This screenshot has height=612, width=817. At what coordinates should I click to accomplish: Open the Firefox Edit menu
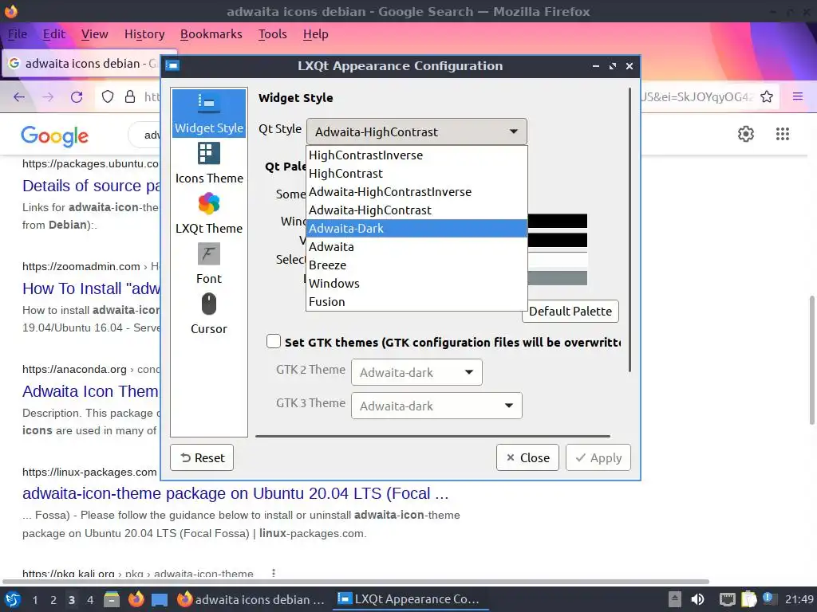(x=53, y=33)
